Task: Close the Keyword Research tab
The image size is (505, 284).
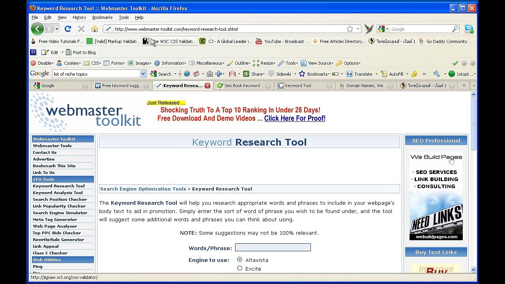Action: click(x=208, y=86)
